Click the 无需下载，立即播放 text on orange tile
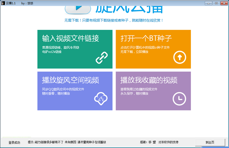This screenshot has width=229, height=148. point(134,52)
